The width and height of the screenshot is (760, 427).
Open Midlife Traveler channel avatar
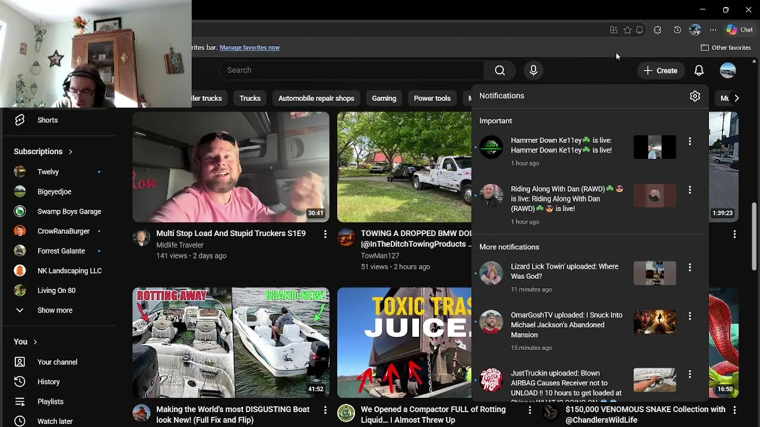(141, 237)
